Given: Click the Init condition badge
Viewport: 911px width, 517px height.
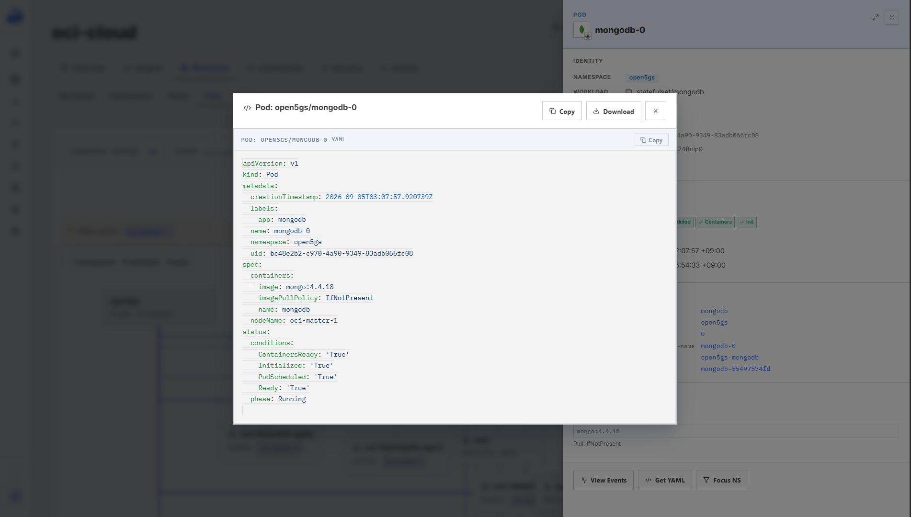Looking at the screenshot, I should coord(747,222).
